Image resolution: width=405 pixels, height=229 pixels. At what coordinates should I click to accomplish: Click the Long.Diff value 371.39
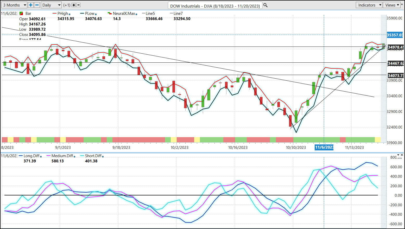[30, 161]
